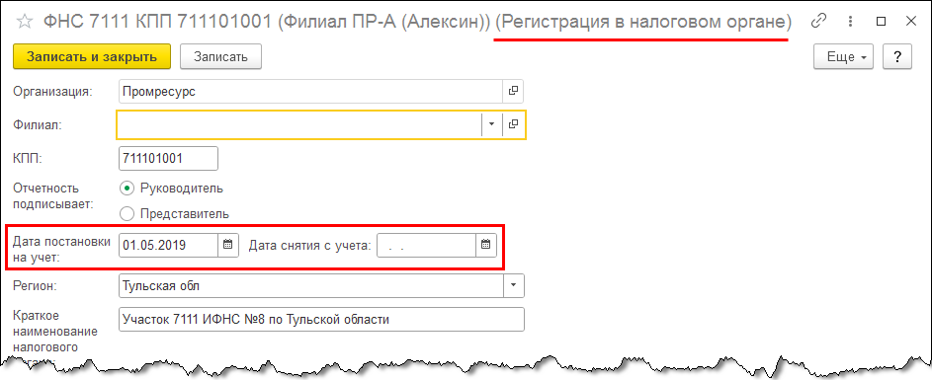Click the Записать и закрыть button
This screenshot has width=932, height=380.
pyautogui.click(x=92, y=57)
